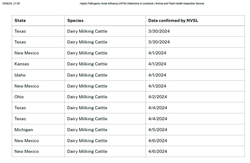
Task: Select the Ohio state cell
Action: (x=38, y=97)
